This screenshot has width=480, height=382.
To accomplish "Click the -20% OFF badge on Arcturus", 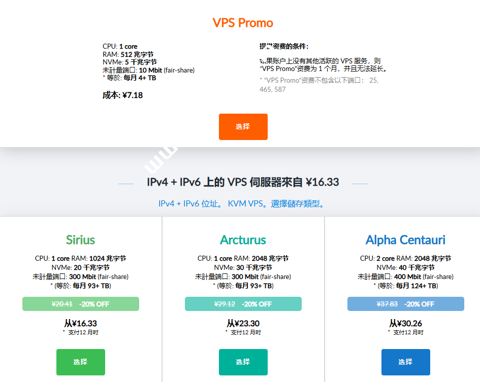I will pos(243,304).
